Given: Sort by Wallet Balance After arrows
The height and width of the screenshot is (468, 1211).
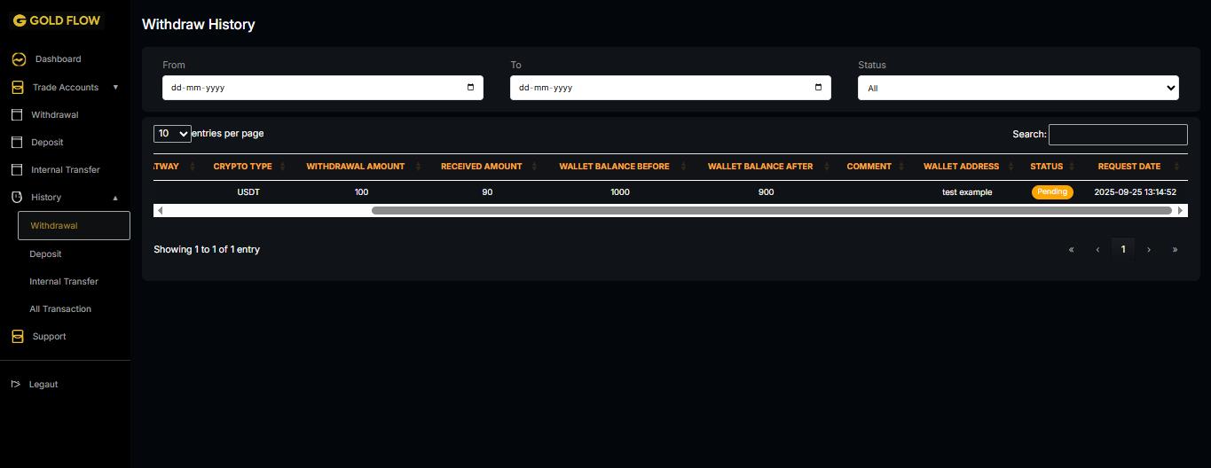Looking at the screenshot, I should click(826, 167).
